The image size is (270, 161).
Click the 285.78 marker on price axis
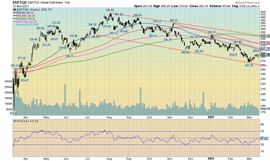click(264, 55)
